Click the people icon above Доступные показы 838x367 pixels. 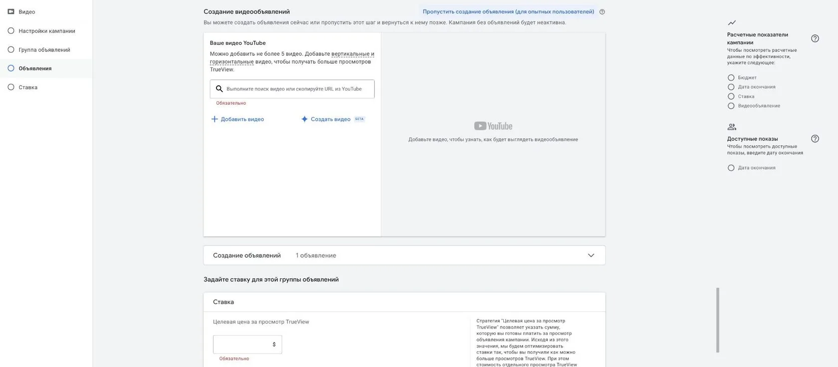click(x=732, y=127)
